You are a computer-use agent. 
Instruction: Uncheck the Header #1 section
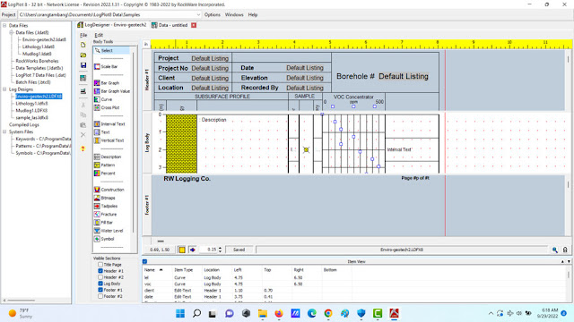[x=100, y=271]
